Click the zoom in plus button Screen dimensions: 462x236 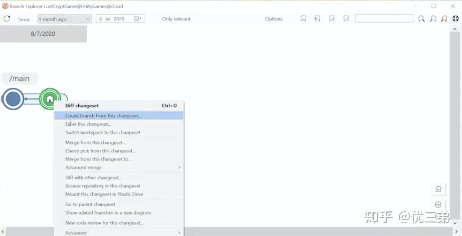click(438, 204)
